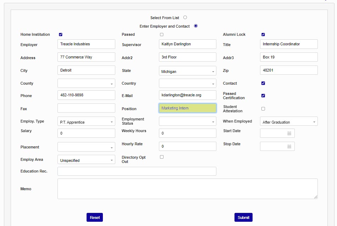The height and width of the screenshot is (226, 337).
Task: Expand the Employ Area dropdown
Action: (86, 160)
